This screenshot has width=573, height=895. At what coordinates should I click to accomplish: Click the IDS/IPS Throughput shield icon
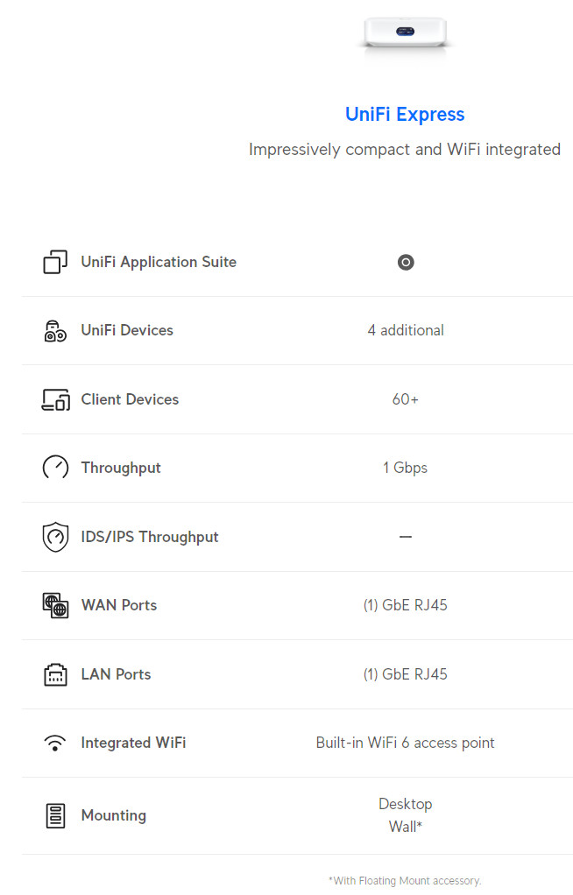[x=55, y=537]
